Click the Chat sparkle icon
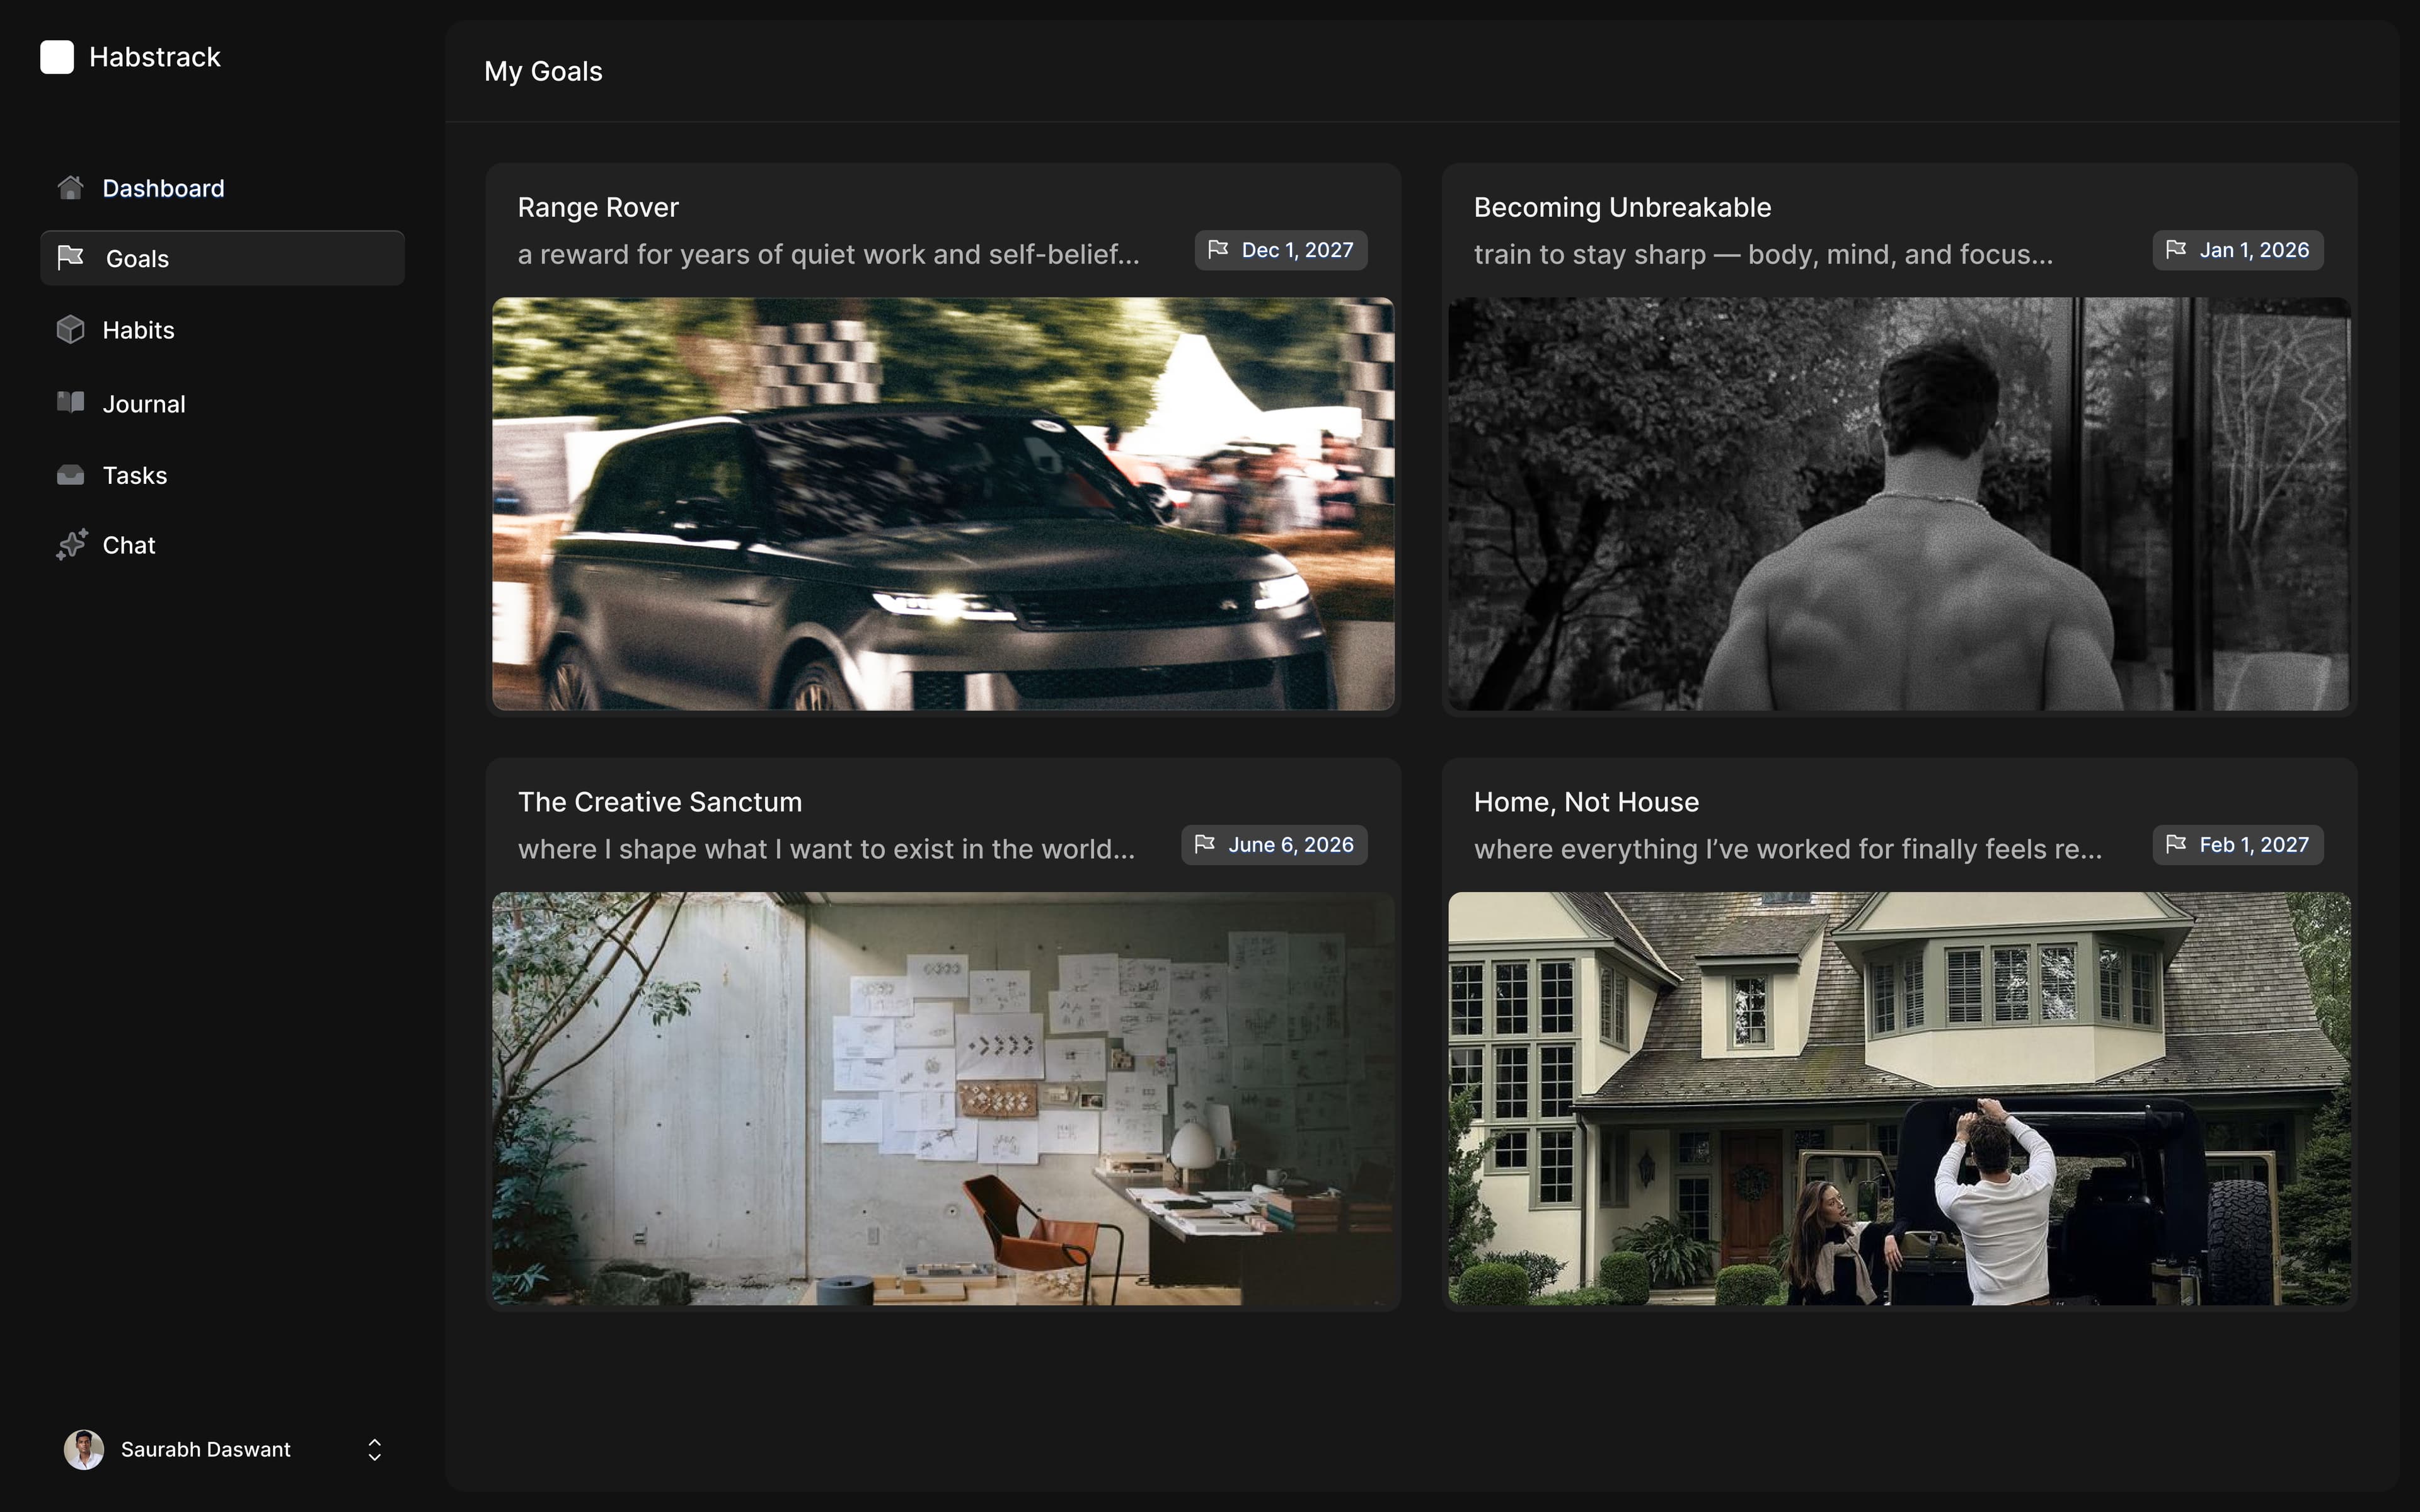The image size is (2420, 1512). tap(71, 545)
